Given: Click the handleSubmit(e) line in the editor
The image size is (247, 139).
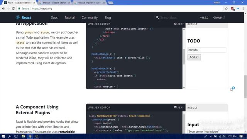Looking at the screenshot, I should [103, 68].
